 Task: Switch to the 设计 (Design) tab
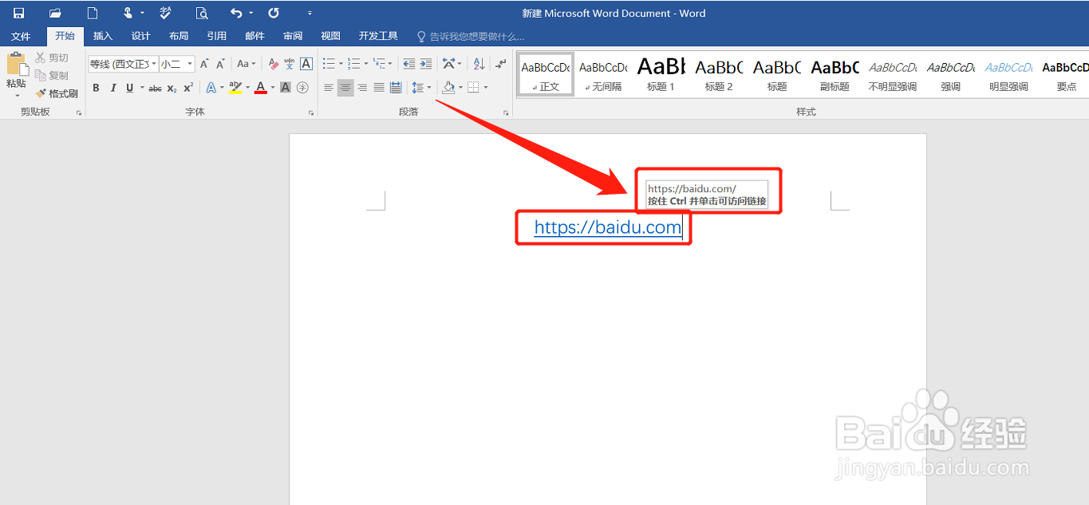click(x=141, y=36)
